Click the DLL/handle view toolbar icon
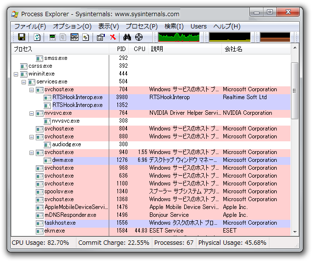Image resolution: width=312 pixels, height=261 pixels. [x=86, y=37]
